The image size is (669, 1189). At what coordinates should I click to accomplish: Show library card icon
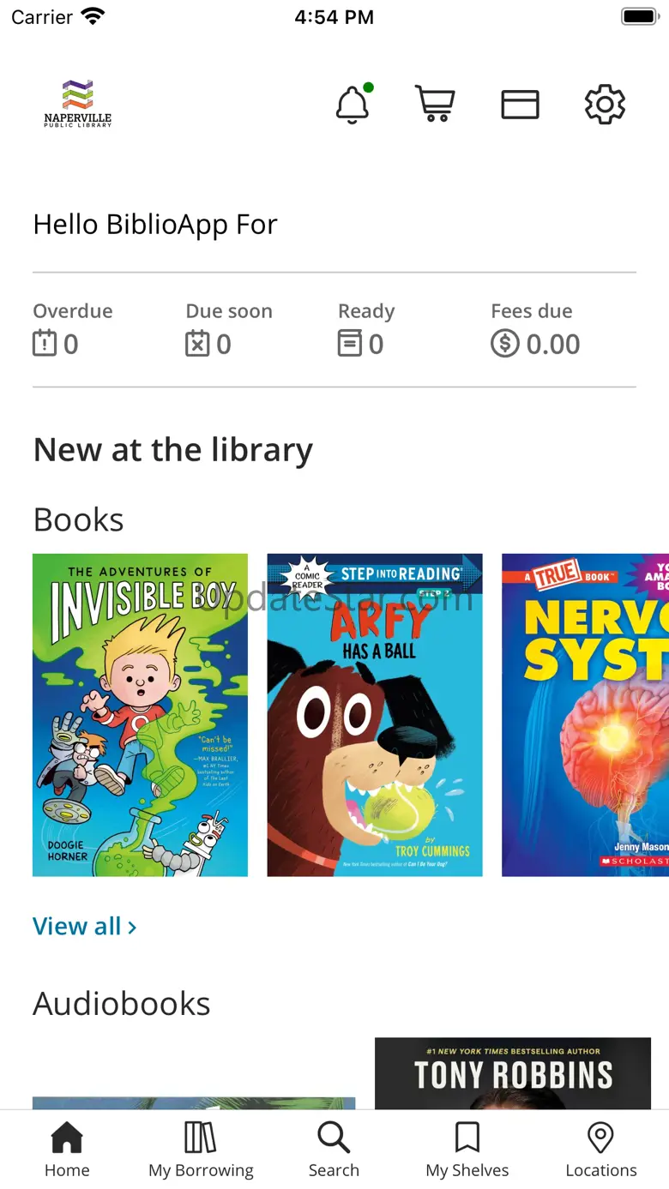520,105
